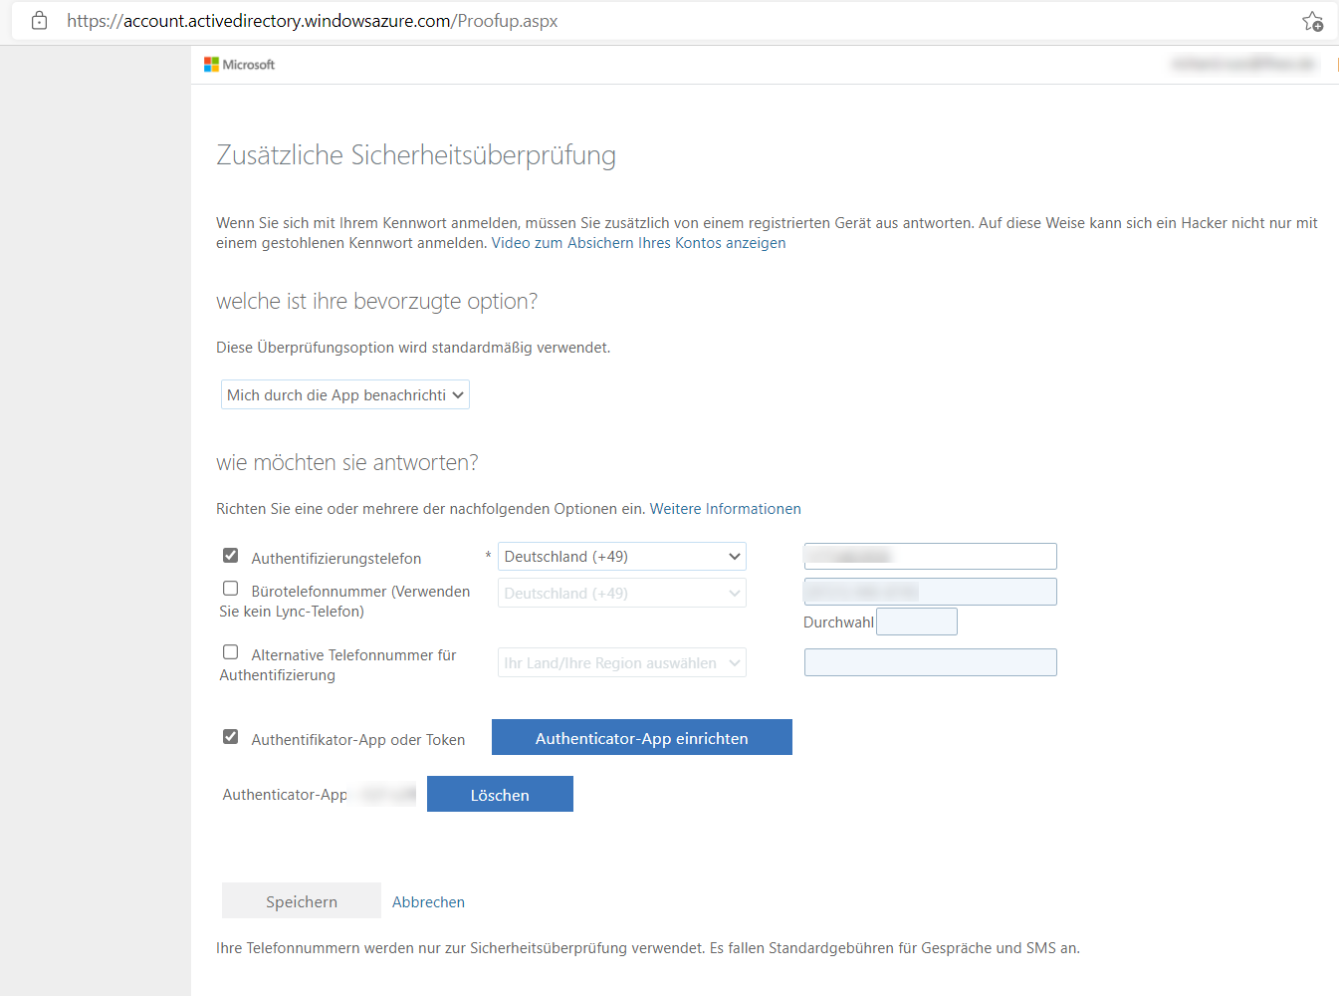Select the Abbrechen link
The width and height of the screenshot is (1339, 996).
point(428,901)
